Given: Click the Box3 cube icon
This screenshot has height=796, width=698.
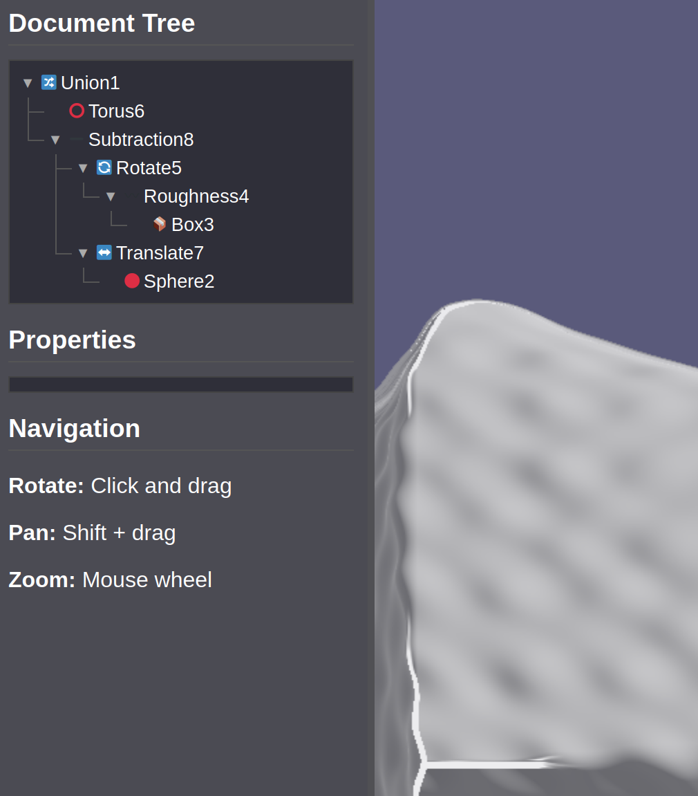Looking at the screenshot, I should [160, 224].
